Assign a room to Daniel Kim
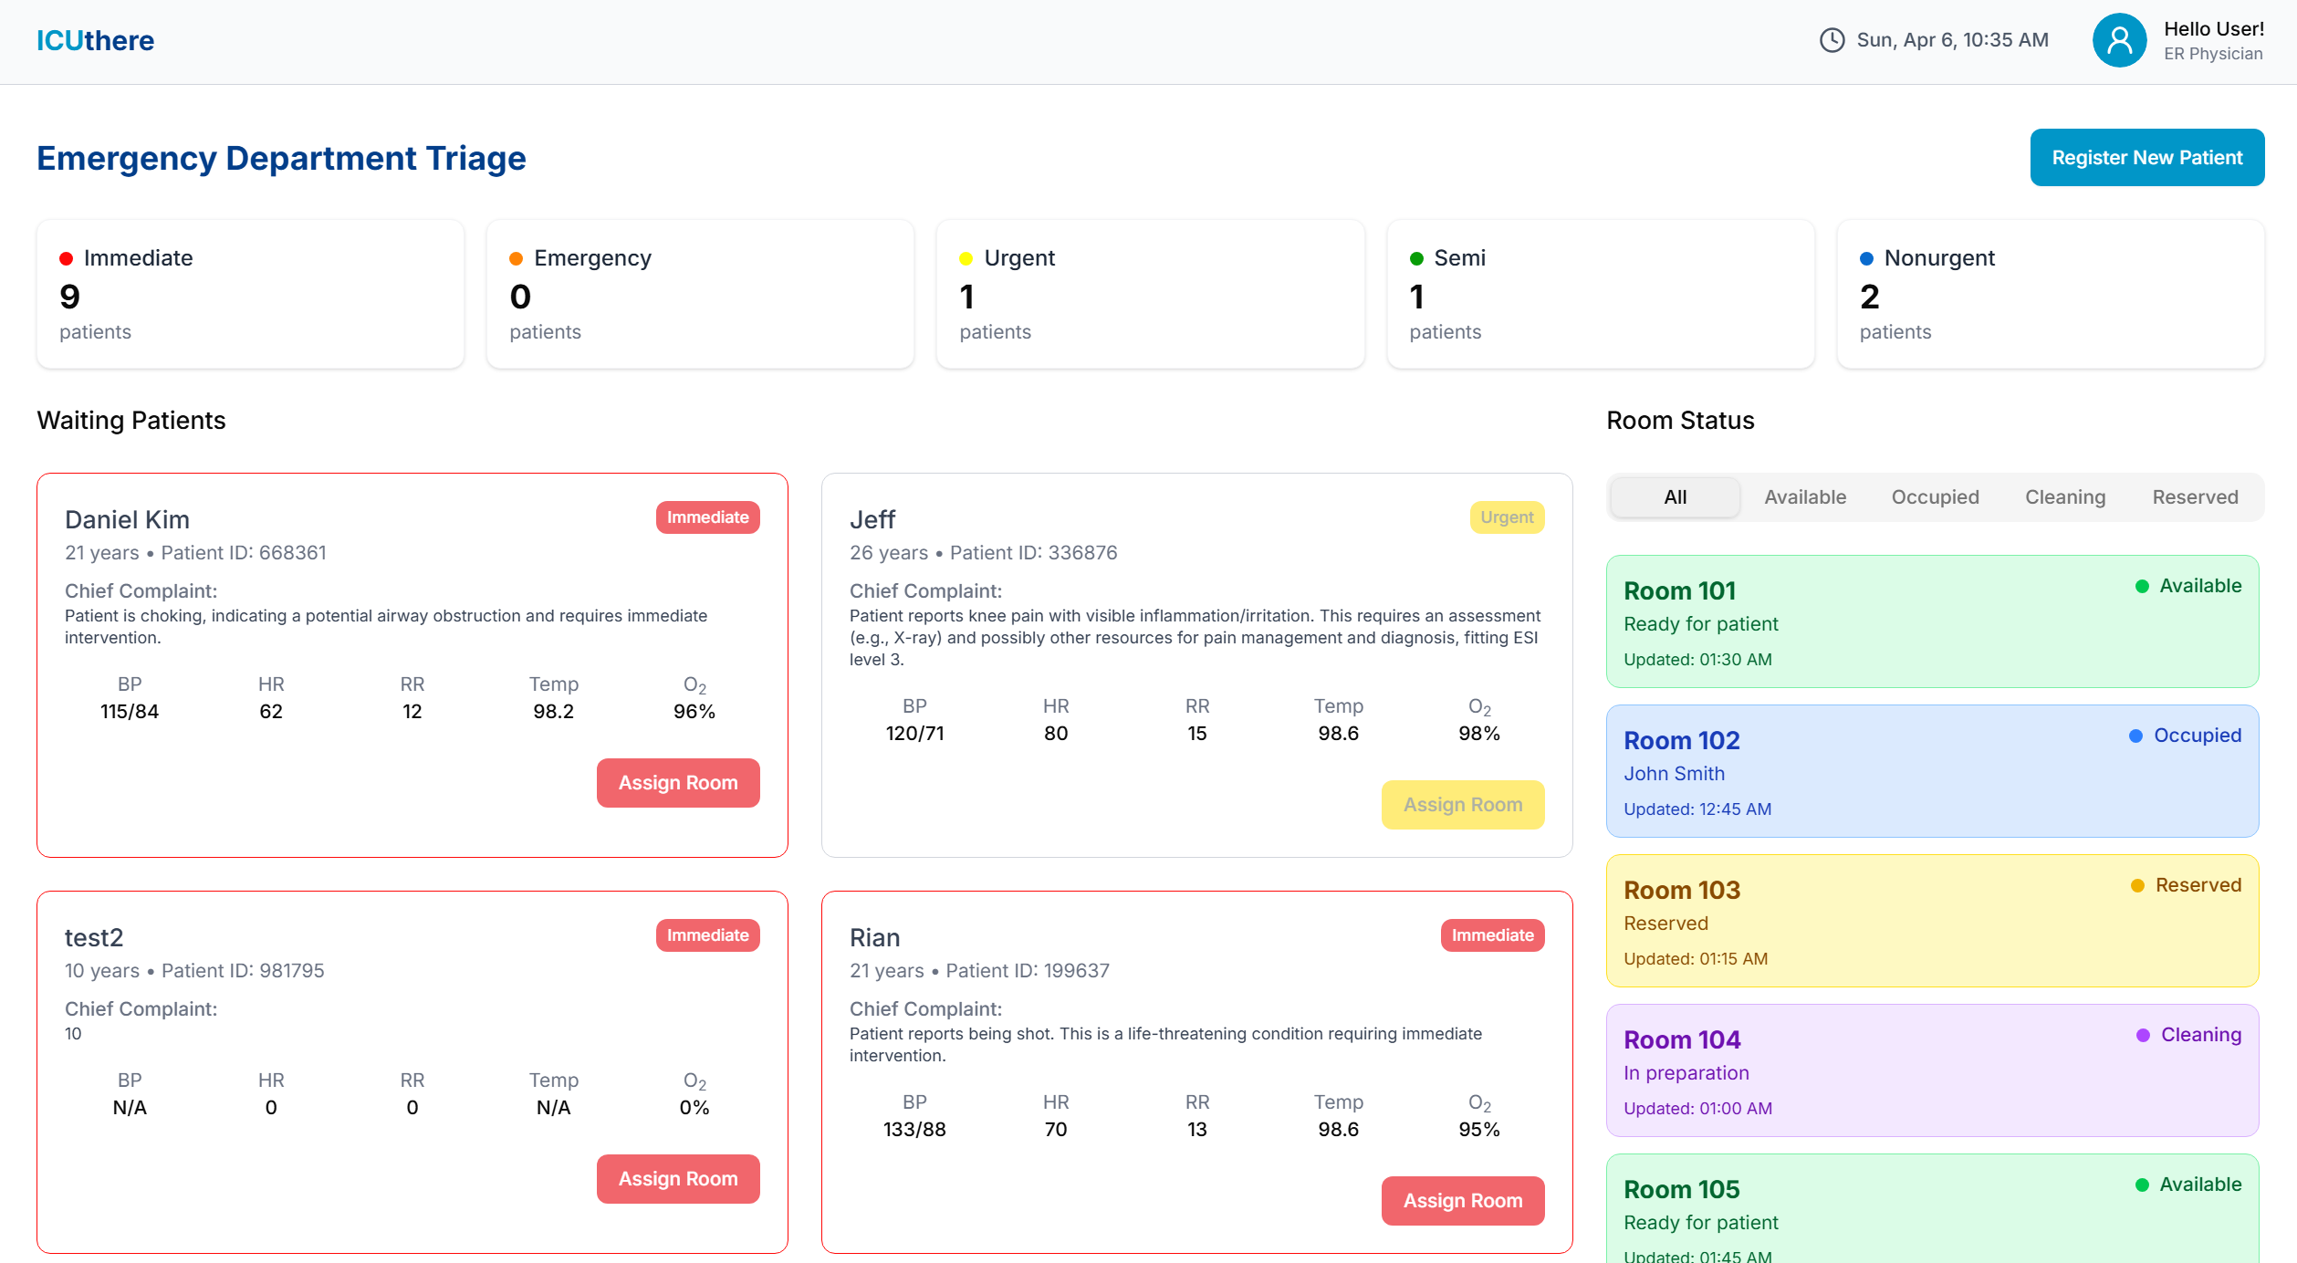The image size is (2297, 1263). pyautogui.click(x=677, y=783)
